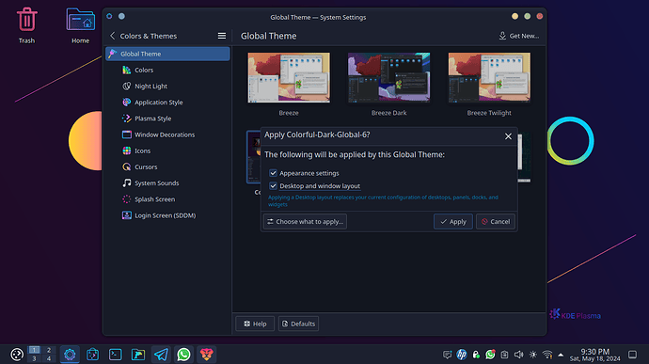
Task: Open volume control in tray
Action: [518, 355]
